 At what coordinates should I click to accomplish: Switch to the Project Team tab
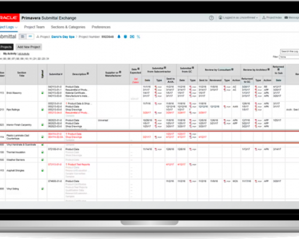pos(34,27)
